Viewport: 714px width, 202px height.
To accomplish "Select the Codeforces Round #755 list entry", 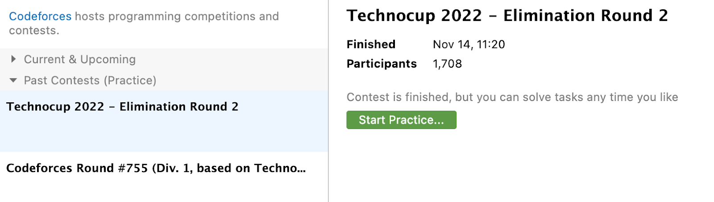I will pyautogui.click(x=155, y=168).
